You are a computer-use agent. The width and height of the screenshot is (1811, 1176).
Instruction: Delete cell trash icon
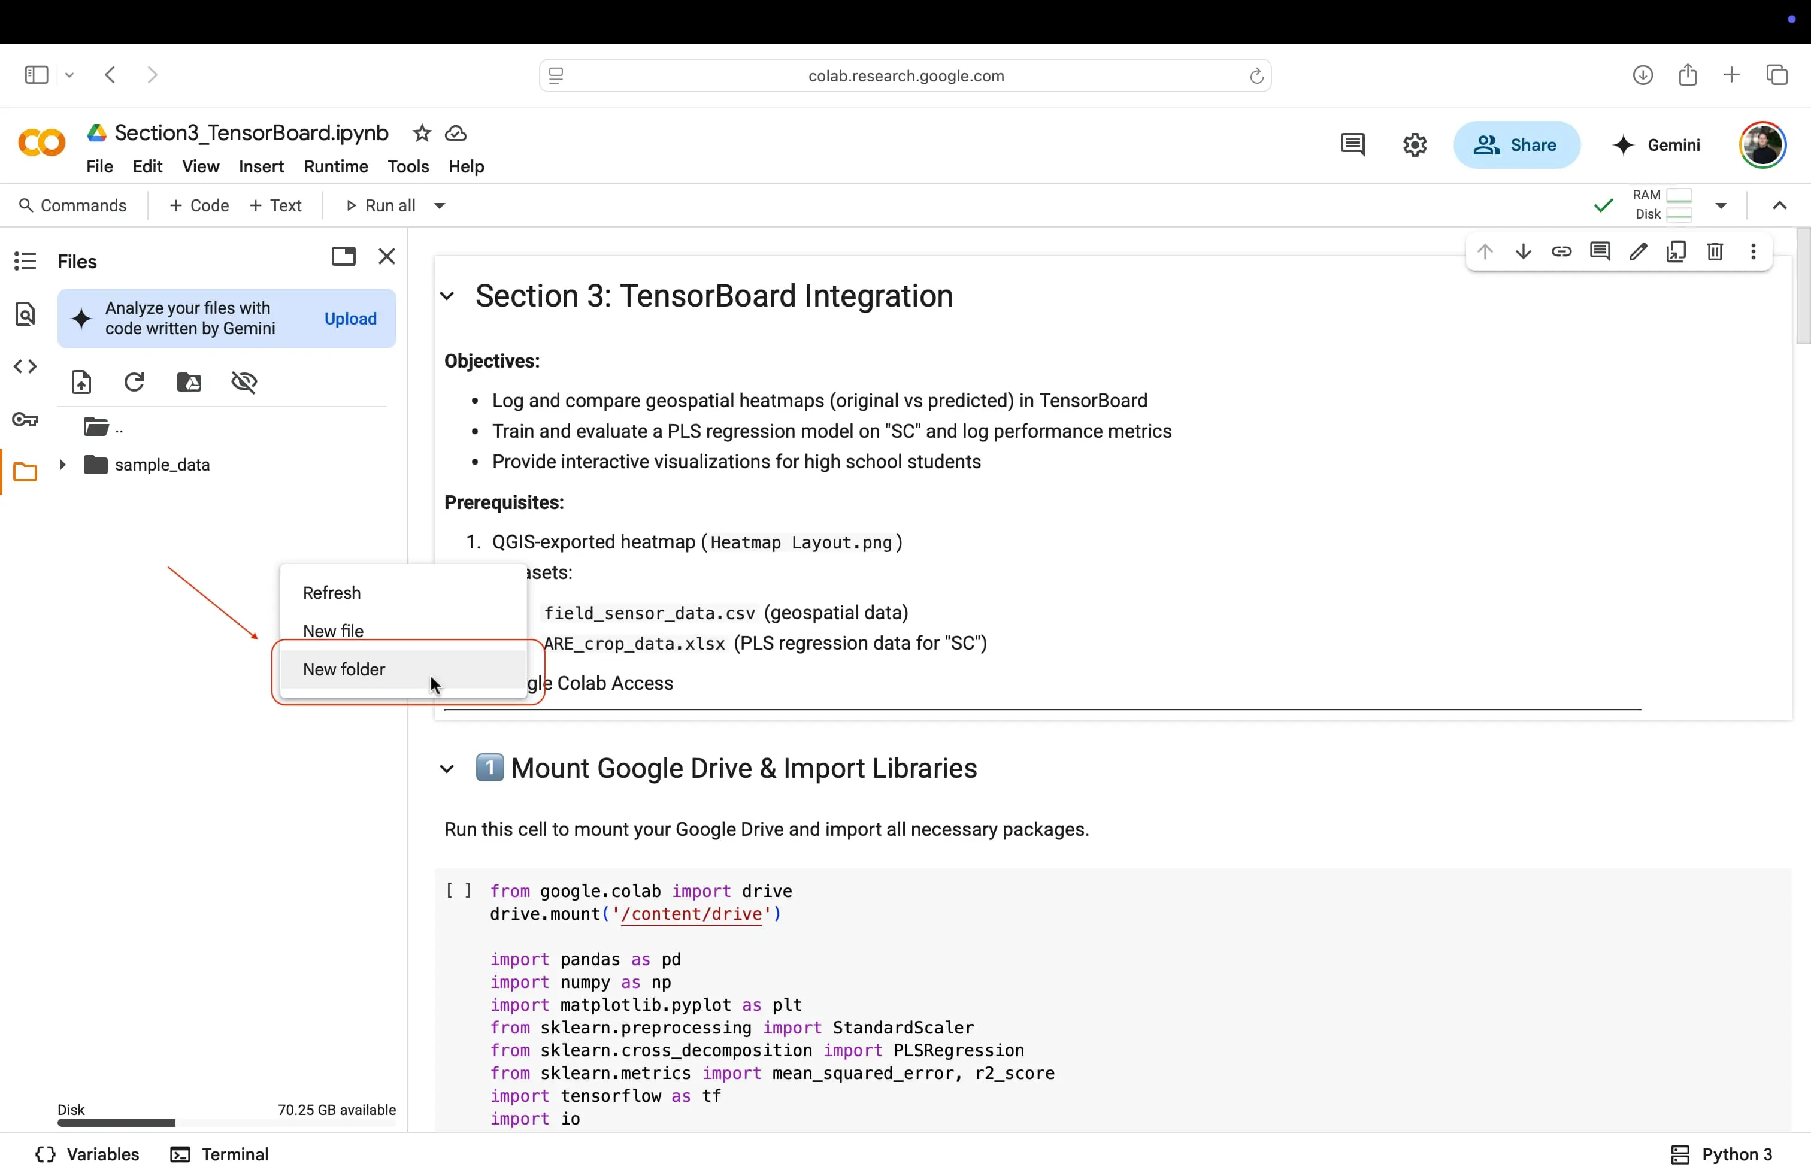tap(1715, 251)
